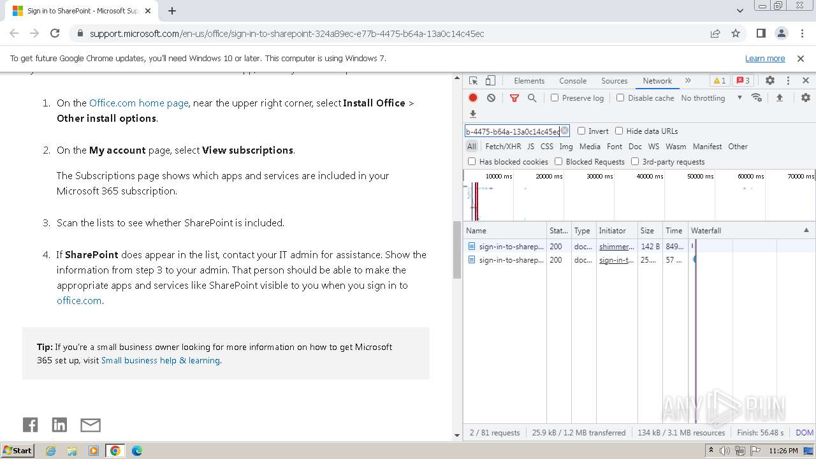Filter requests by Fetch/XHR

point(503,146)
